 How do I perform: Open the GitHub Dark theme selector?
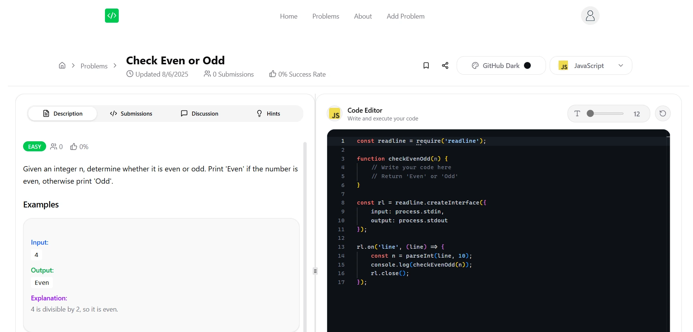(501, 65)
